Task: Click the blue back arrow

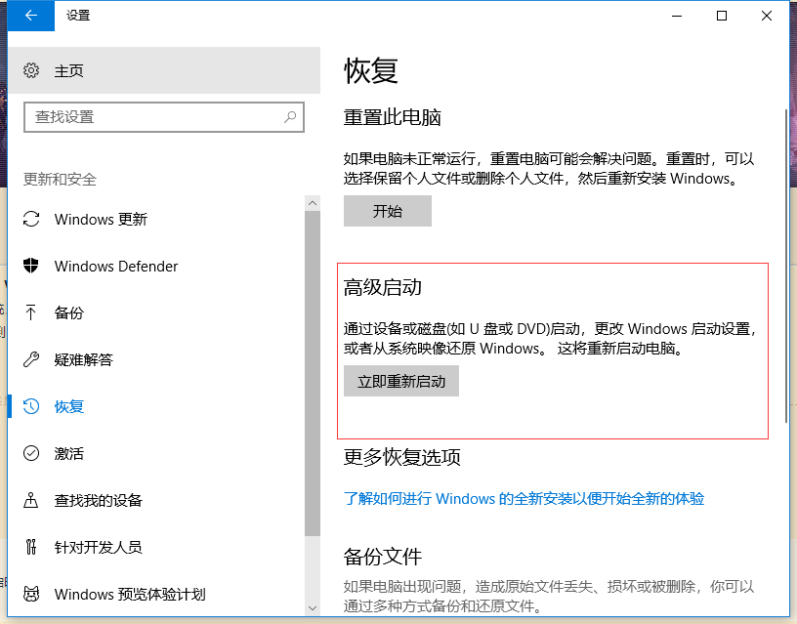Action: (29, 16)
